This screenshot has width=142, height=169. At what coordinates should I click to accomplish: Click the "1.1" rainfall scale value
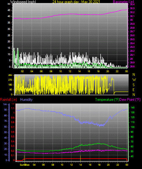(13, 108)
